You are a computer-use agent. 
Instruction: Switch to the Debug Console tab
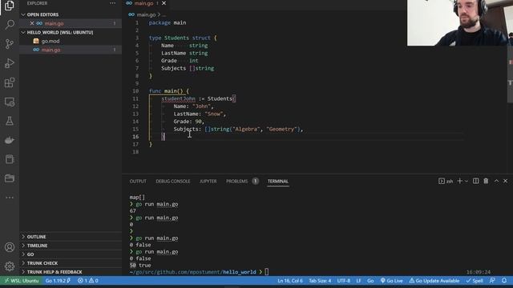(x=173, y=182)
